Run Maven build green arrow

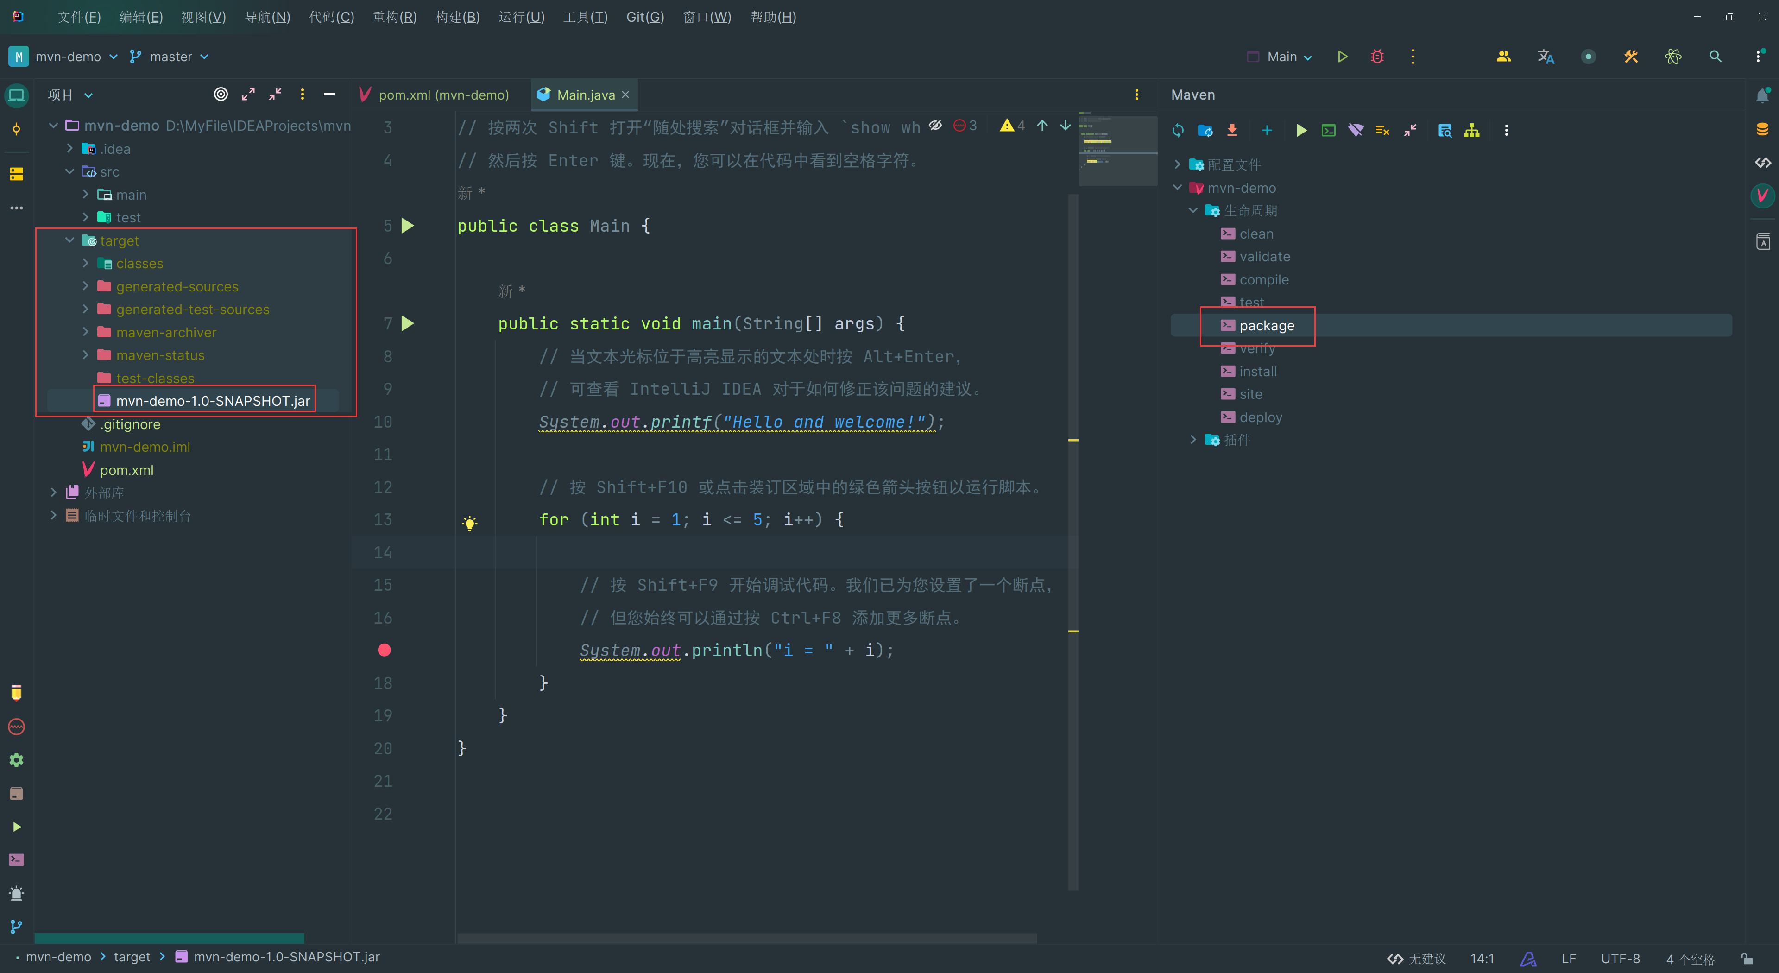point(1301,131)
